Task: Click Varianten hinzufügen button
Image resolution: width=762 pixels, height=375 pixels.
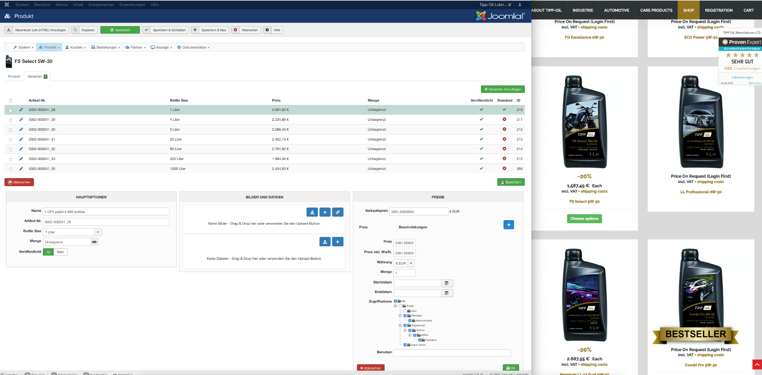Action: click(503, 89)
